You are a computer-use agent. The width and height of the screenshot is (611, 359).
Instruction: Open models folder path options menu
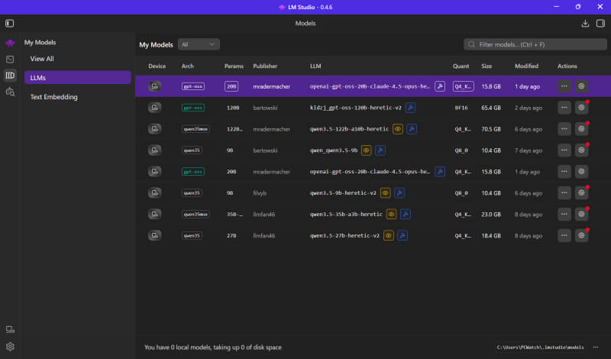(x=596, y=347)
